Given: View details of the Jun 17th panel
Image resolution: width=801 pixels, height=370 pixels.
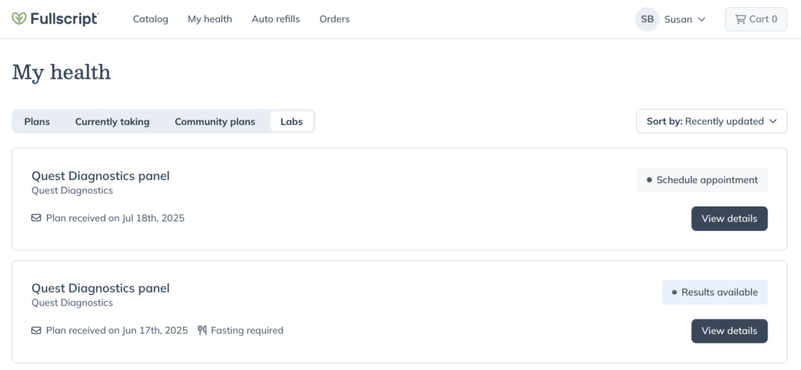Looking at the screenshot, I should (x=730, y=331).
